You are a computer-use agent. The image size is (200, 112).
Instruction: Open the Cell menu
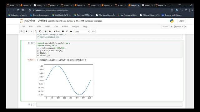click(x=56, y=27)
